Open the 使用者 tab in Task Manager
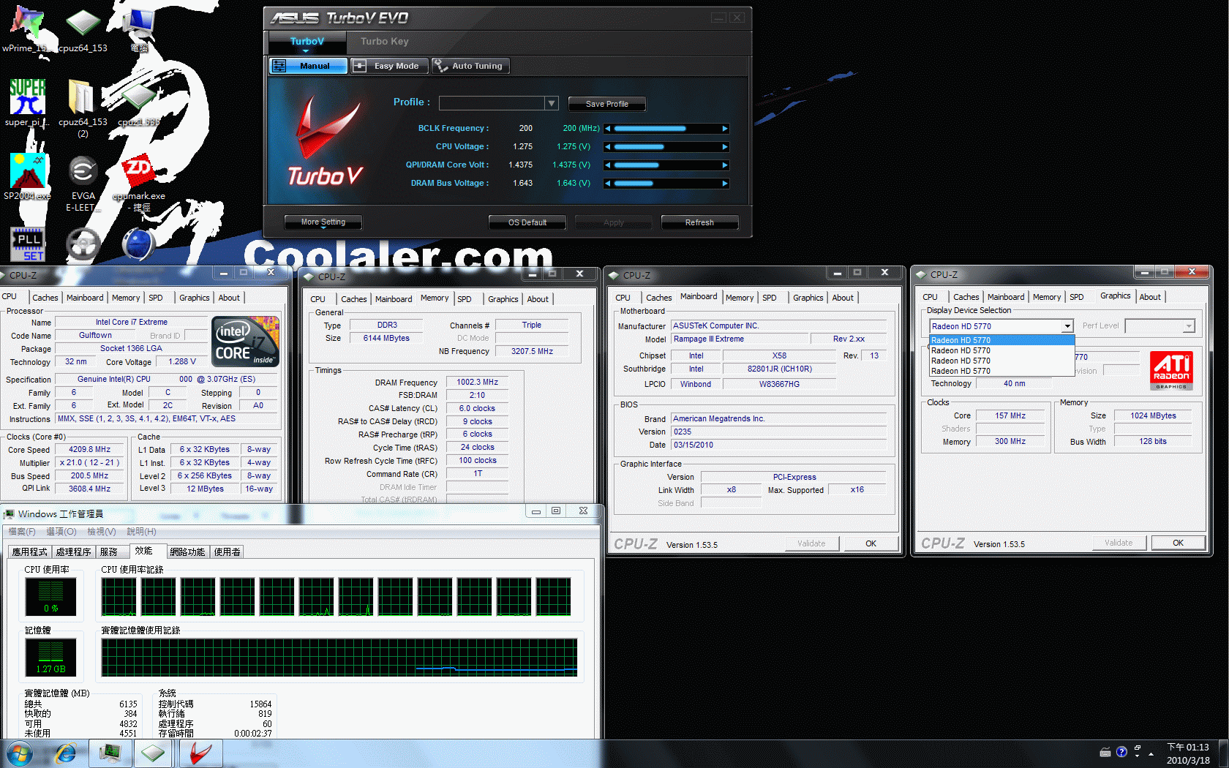1229x768 pixels. coord(227,552)
